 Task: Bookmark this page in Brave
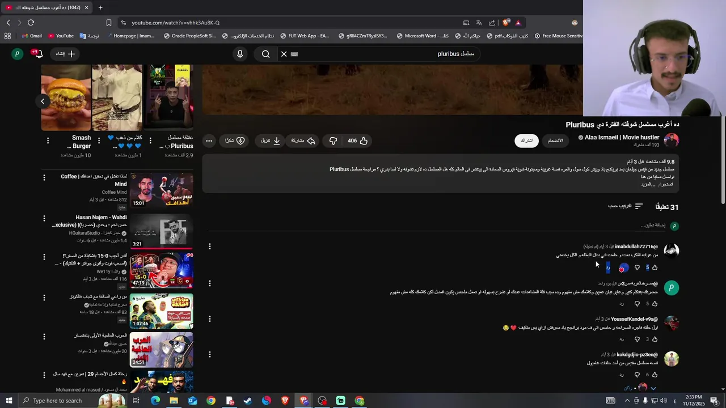[109, 23]
